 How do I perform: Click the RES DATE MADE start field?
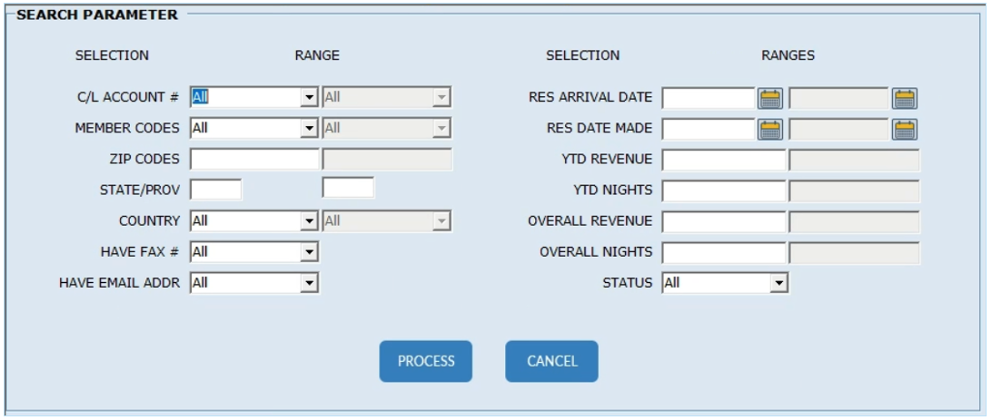point(708,129)
